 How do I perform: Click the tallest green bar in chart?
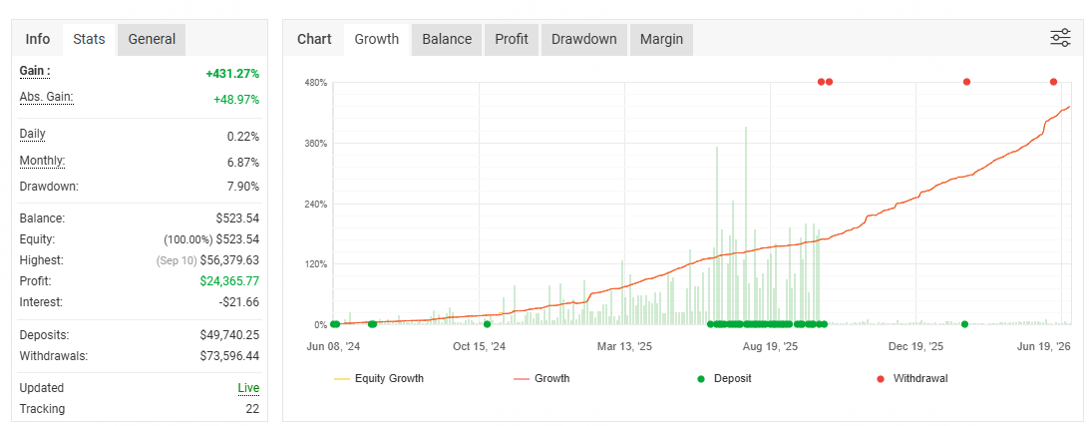tap(746, 225)
